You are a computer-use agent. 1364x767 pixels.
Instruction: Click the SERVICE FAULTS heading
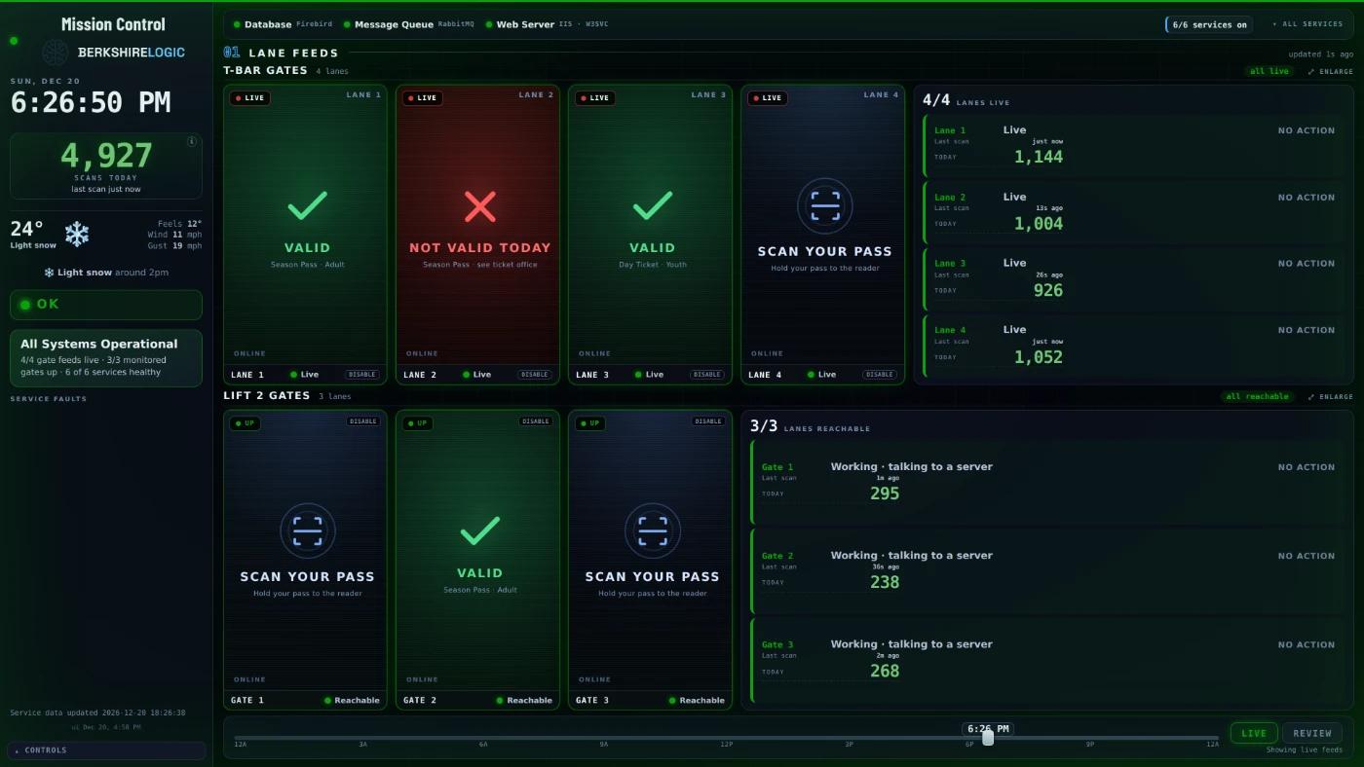(x=49, y=399)
